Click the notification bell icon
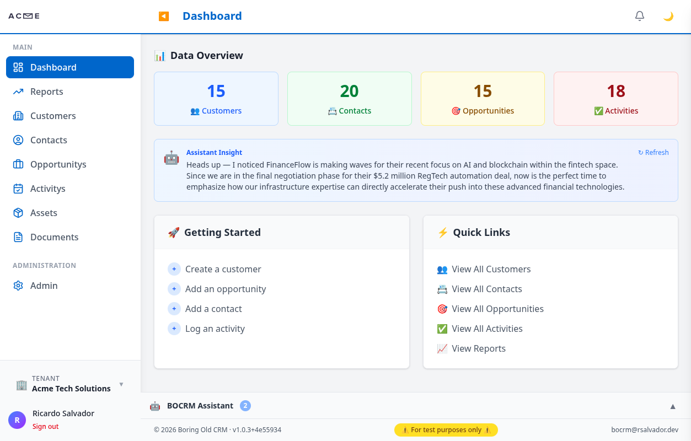 [x=639, y=16]
